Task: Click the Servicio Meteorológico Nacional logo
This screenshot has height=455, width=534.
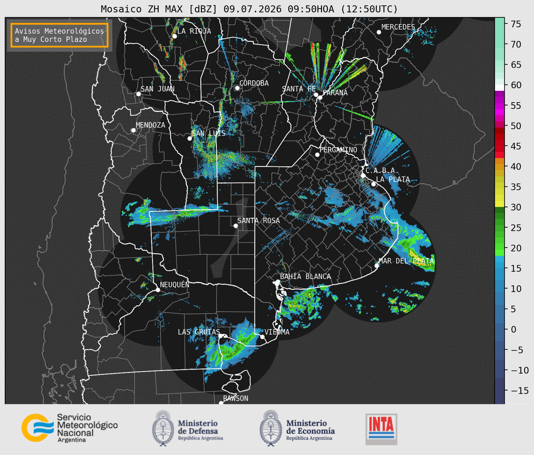Action: click(x=70, y=428)
